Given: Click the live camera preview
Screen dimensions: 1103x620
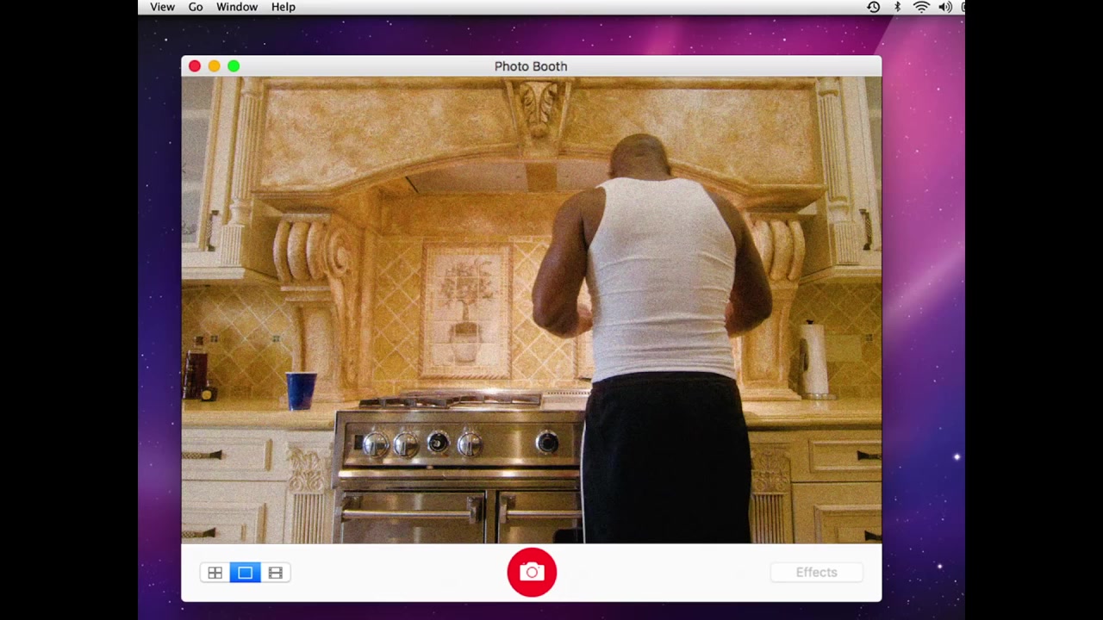Looking at the screenshot, I should pos(532,310).
